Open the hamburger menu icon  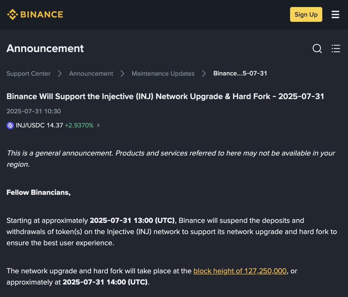(335, 15)
